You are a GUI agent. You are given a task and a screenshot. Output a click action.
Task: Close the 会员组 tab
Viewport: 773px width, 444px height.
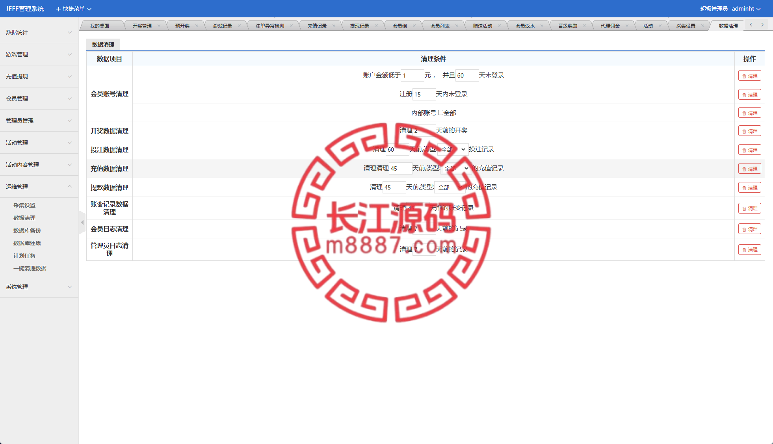(414, 26)
